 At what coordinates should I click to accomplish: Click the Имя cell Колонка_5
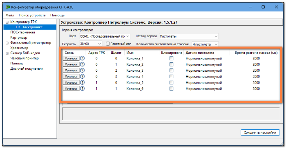tap(135, 82)
